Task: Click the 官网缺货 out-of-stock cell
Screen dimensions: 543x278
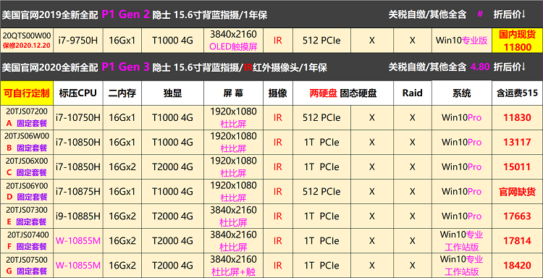Action: tap(518, 191)
